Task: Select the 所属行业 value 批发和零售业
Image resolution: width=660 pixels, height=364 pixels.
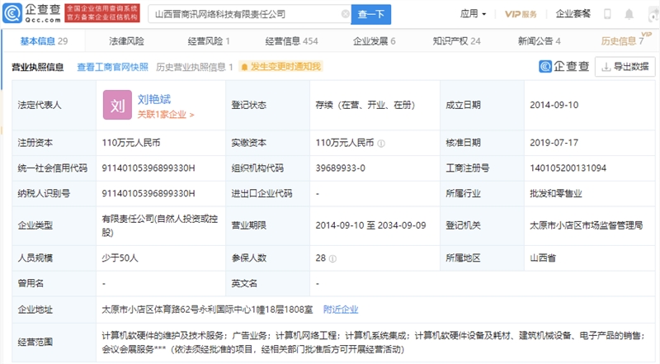Action: click(x=555, y=193)
